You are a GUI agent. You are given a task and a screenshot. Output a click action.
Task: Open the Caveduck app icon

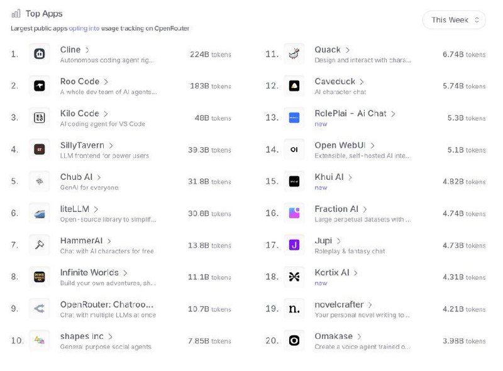pos(294,86)
